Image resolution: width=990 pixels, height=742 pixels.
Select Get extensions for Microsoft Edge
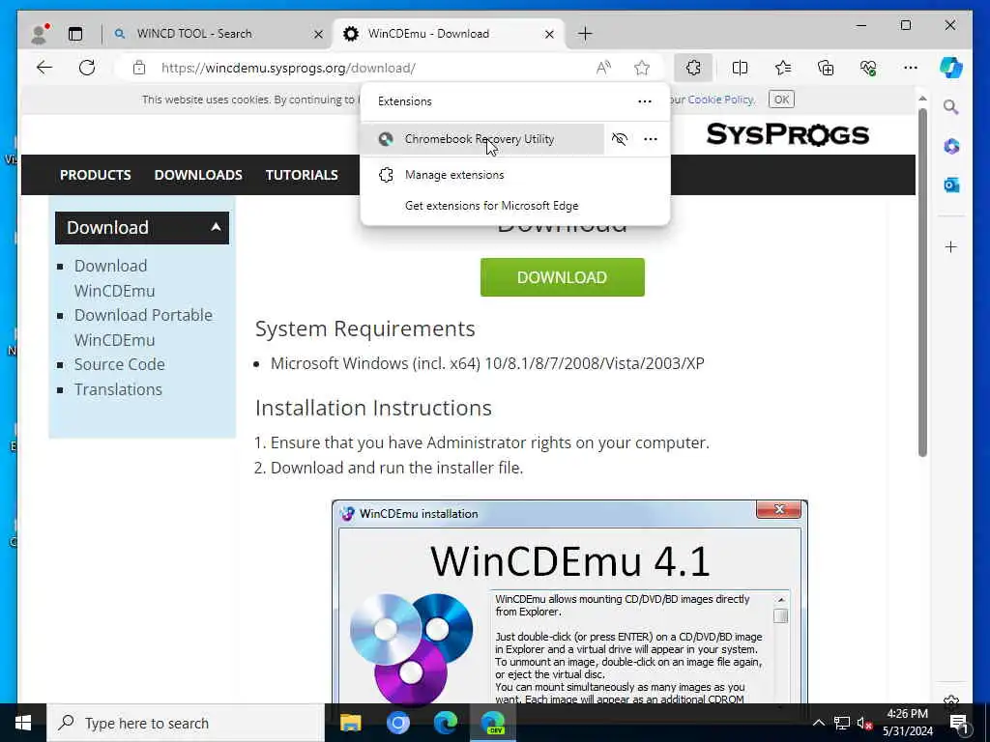point(515,206)
